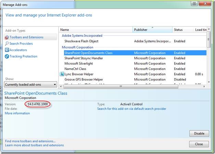Viewport: 215px width, 154px height.
Task: Sort list by the Publisher column header
Action: (x=152, y=30)
